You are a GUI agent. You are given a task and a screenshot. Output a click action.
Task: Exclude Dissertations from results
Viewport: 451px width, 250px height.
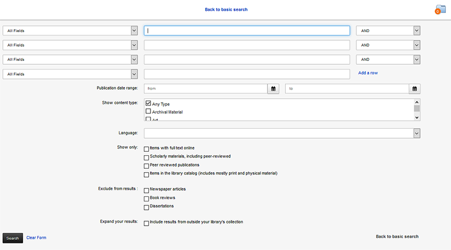(147, 208)
